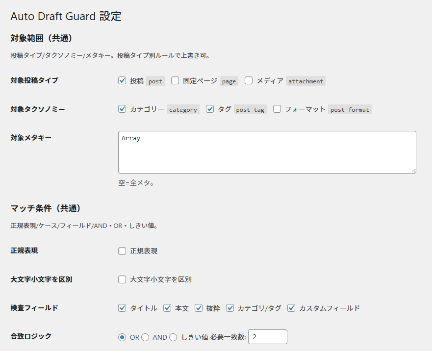Select the OR logic radio button

point(122,337)
